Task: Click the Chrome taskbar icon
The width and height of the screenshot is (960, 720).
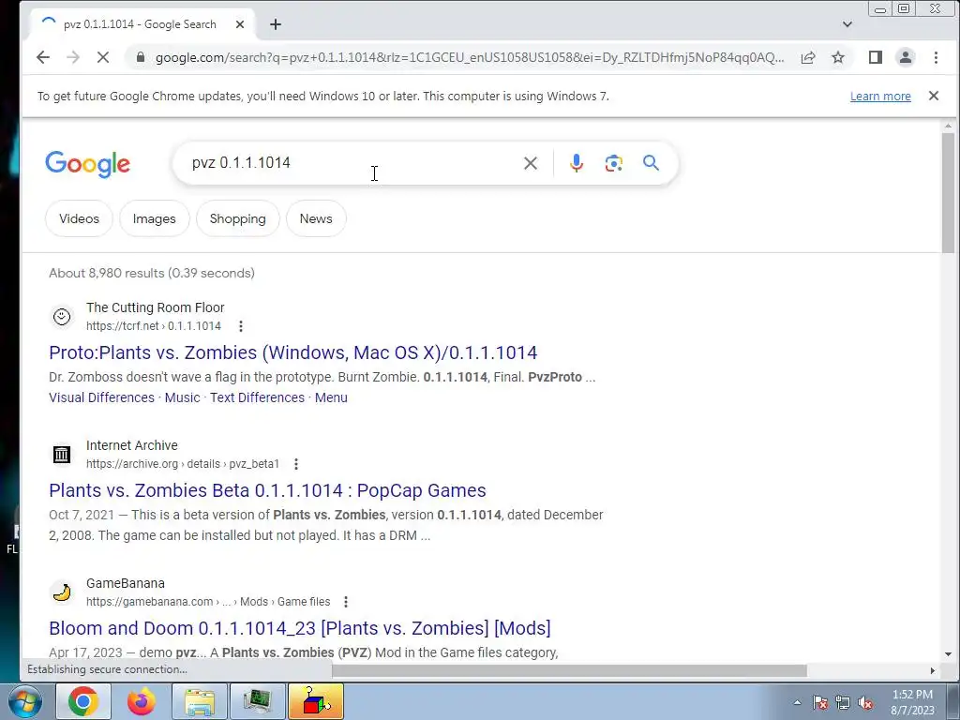Action: coord(83,701)
